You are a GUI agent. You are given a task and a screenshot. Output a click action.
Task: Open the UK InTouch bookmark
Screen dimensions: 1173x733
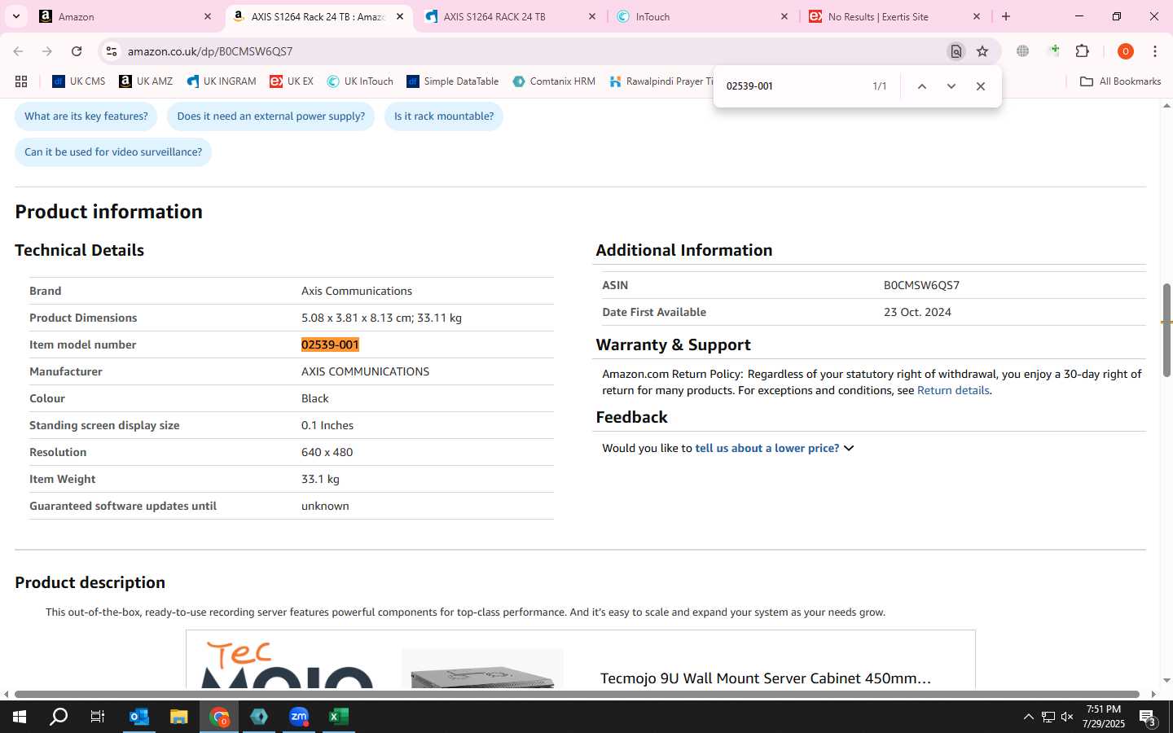point(360,81)
